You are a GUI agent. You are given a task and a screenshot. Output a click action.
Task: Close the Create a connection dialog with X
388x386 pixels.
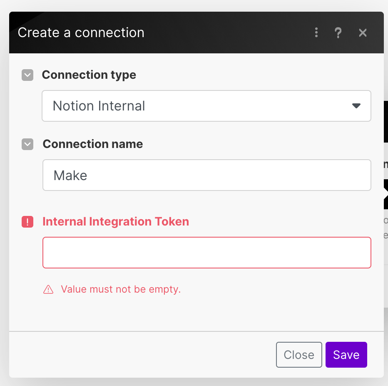pyautogui.click(x=363, y=33)
